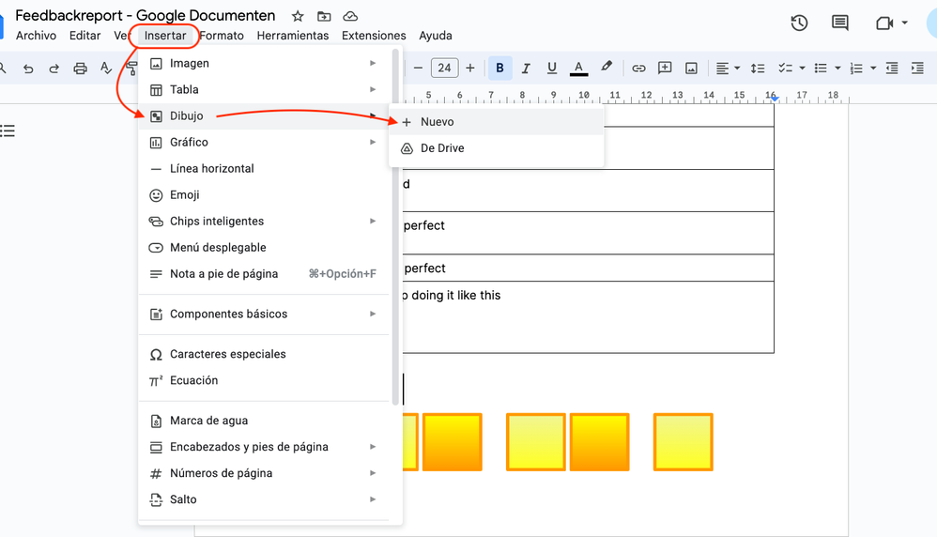Insert image from the toolbar
Image resolution: width=937 pixels, height=537 pixels.
click(691, 69)
